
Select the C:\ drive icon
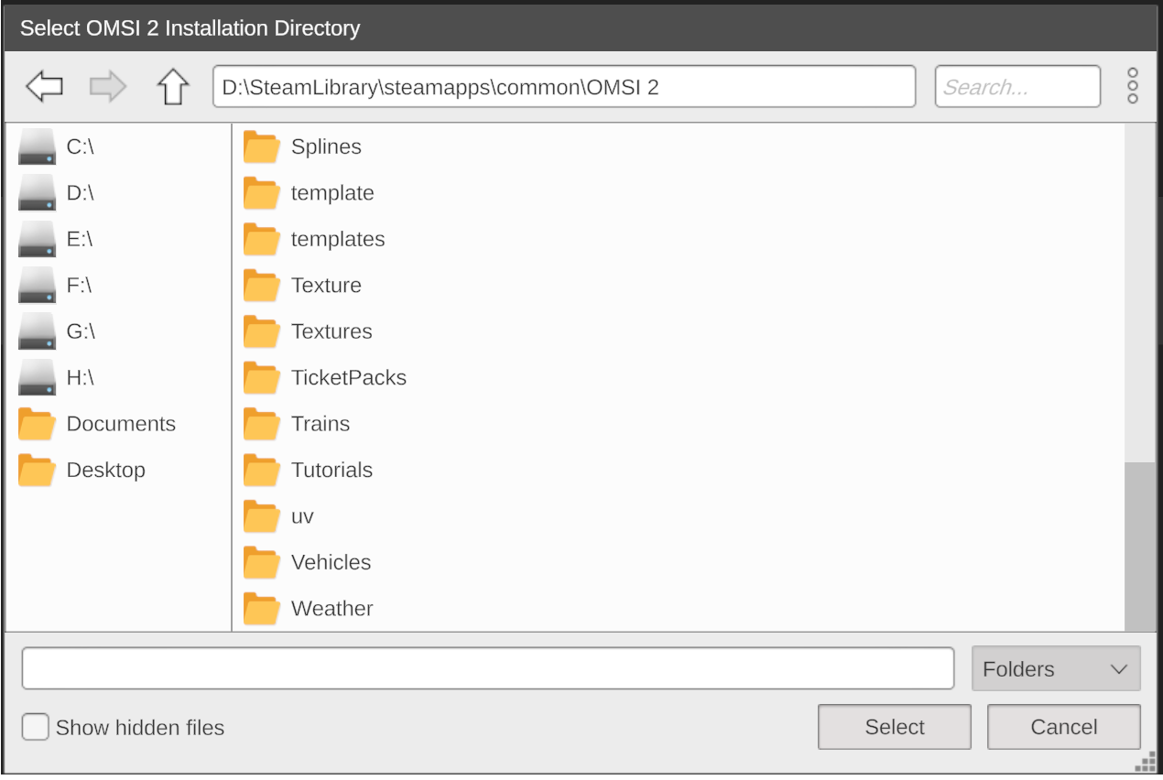38,146
